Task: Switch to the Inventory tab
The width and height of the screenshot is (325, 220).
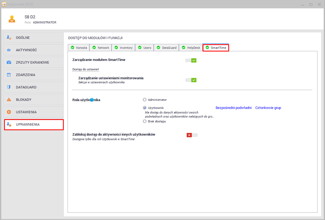Action: tap(123, 48)
